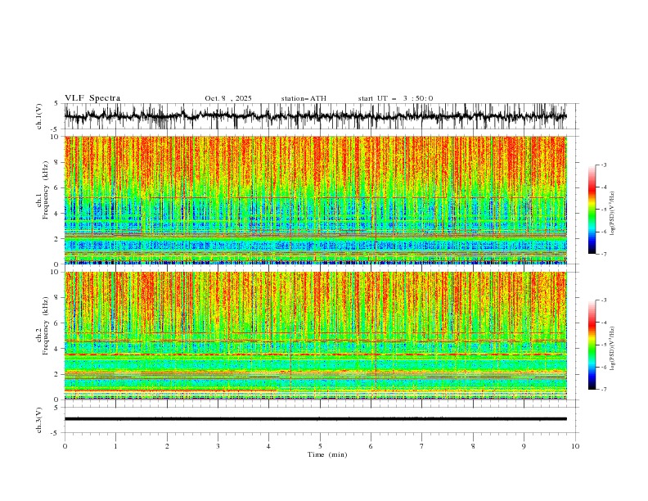The height and width of the screenshot is (501, 648).
Task: Click the "-7" tick on ch.2 color bar
Action: click(x=603, y=390)
